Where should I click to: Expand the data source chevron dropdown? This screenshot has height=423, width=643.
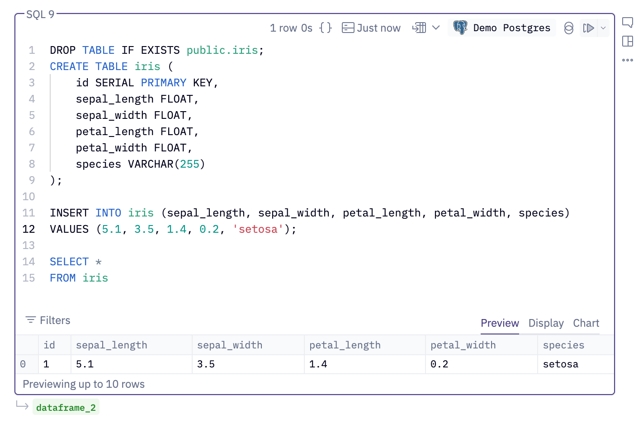[x=436, y=28]
